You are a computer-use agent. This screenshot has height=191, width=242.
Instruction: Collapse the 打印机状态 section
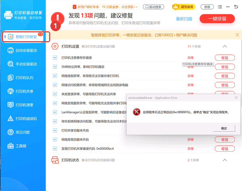[x=225, y=160]
